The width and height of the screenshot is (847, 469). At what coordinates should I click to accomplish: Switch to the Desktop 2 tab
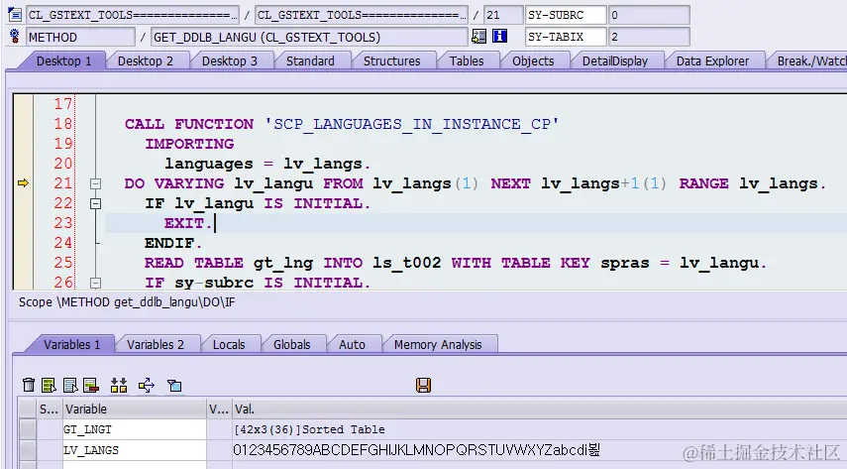pyautogui.click(x=146, y=61)
